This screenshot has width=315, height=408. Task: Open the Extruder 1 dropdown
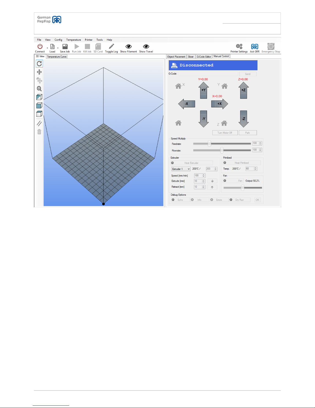[x=181, y=169]
